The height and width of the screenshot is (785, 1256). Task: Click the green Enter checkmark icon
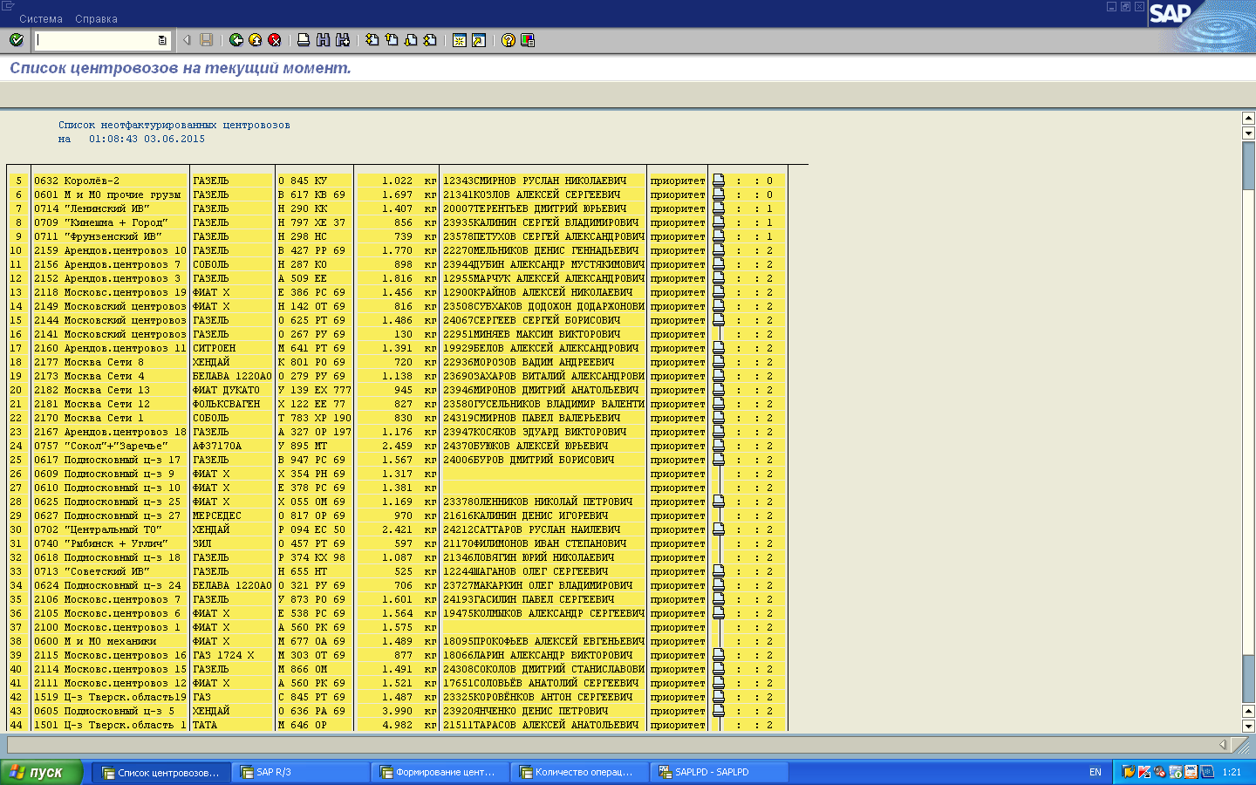tap(16, 40)
